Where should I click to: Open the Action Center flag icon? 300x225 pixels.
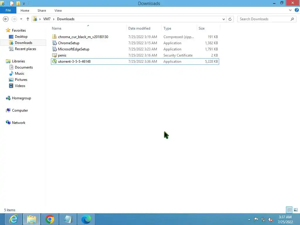point(256,219)
